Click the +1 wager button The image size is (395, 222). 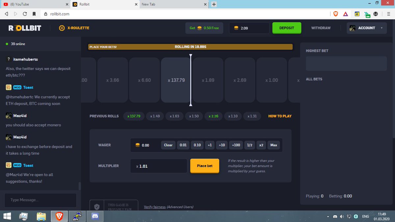[x=210, y=145]
